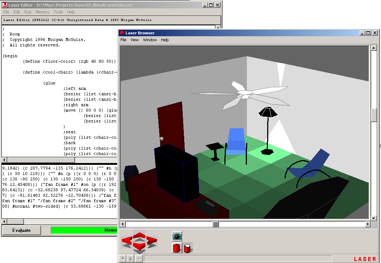
Task: Click the browser's horizontal scrollbar thumb
Action: 216,225
